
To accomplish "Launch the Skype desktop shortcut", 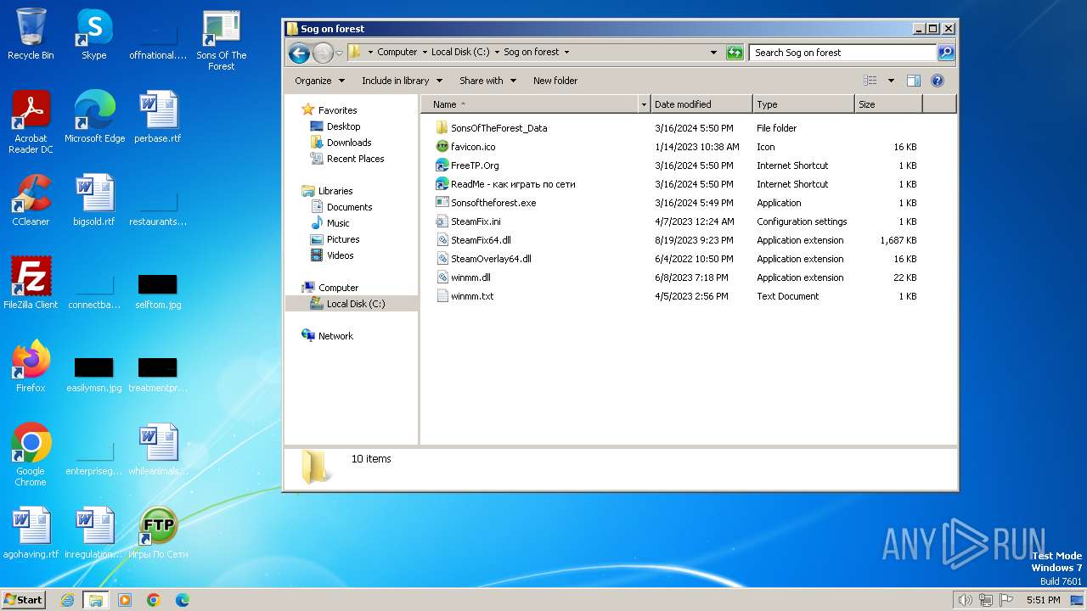I will 94,34.
